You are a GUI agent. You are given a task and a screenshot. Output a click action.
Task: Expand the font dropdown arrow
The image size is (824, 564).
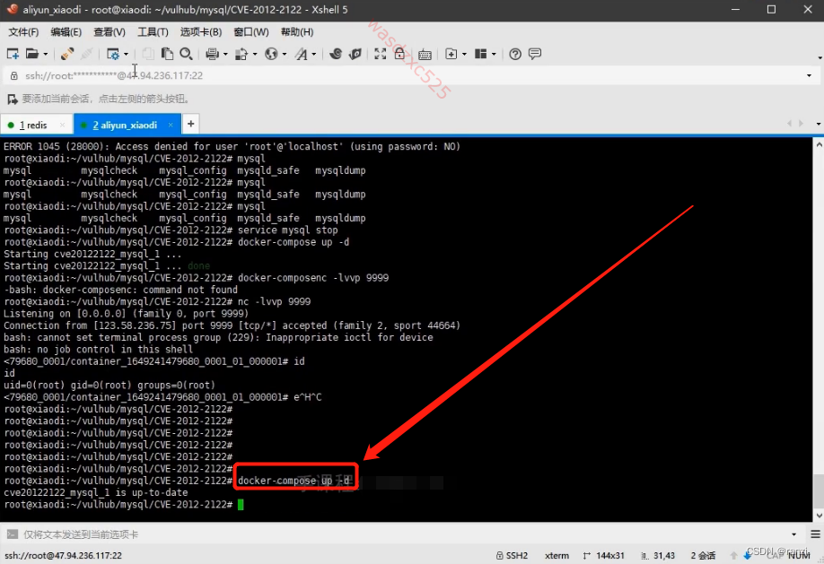point(314,54)
